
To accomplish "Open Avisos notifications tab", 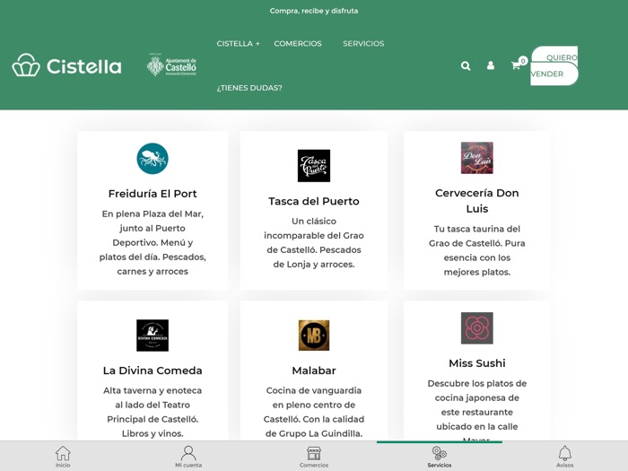I will tap(564, 457).
